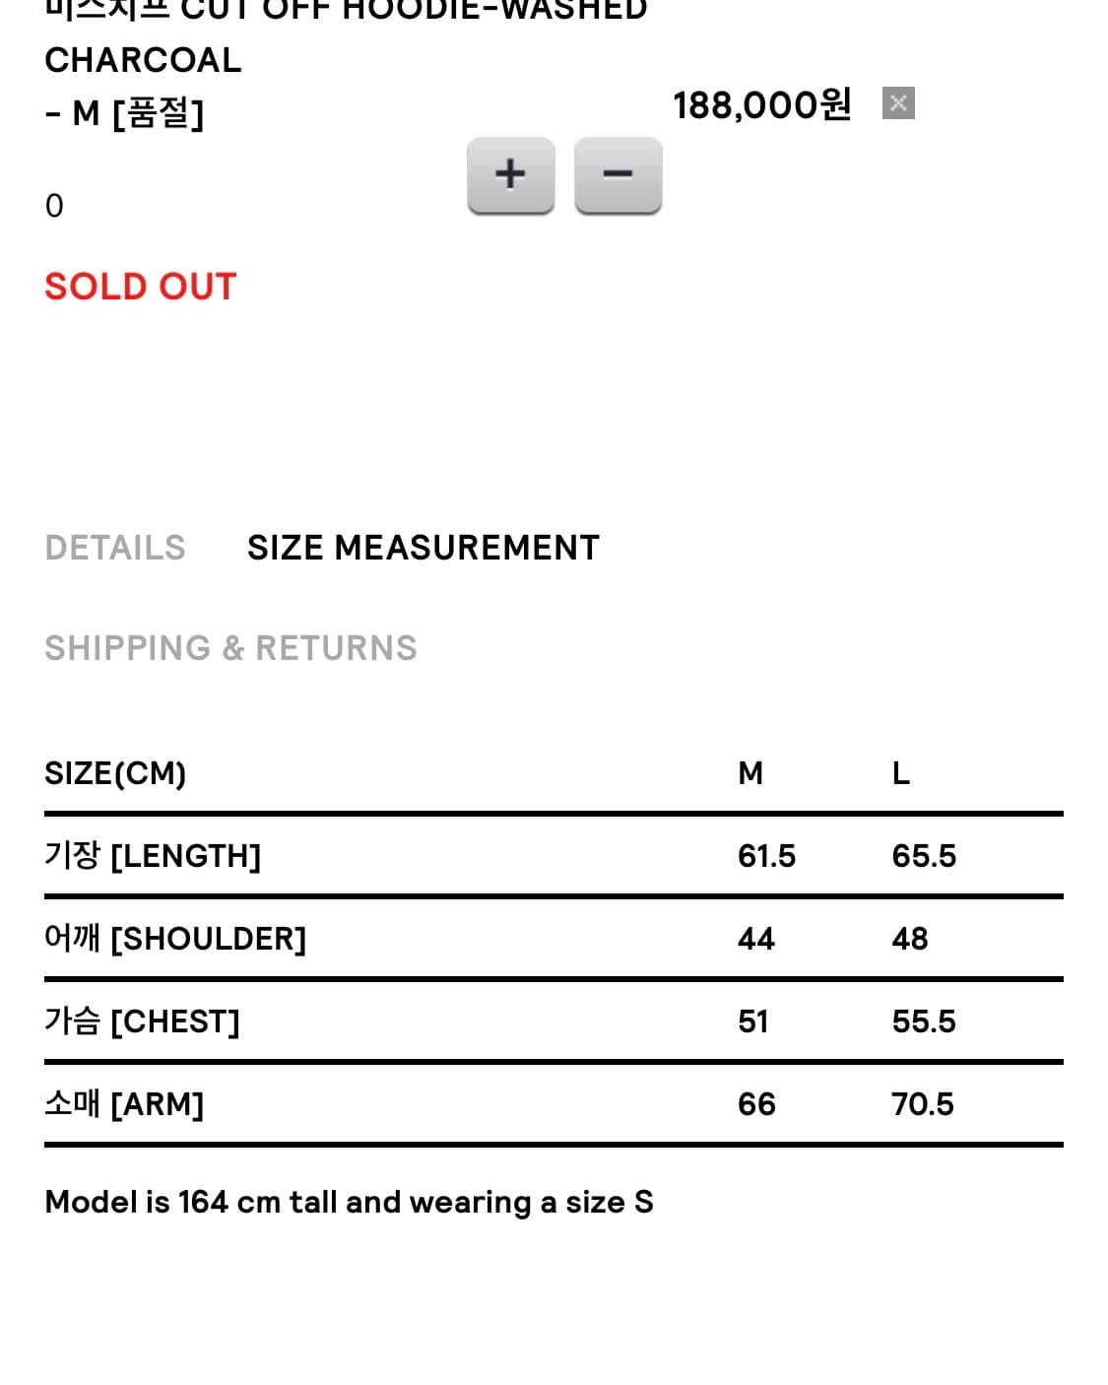The image size is (1108, 1385).
Task: Click the 70.5 L arm value
Action: click(x=922, y=1103)
